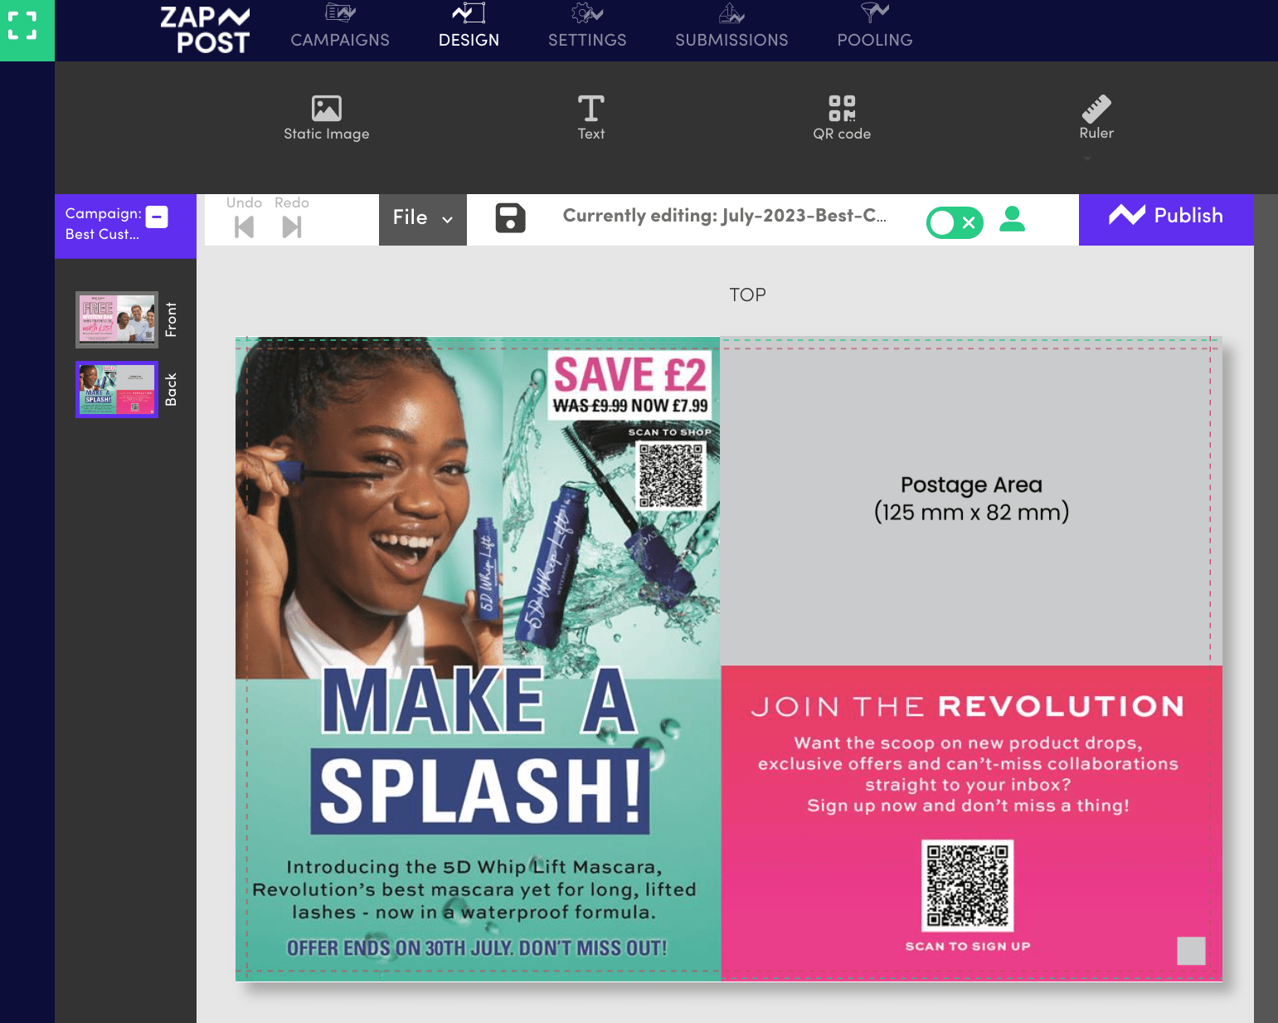Toggle the switch next to Currently editing
Image resolution: width=1278 pixels, height=1023 pixels.
pos(955,222)
